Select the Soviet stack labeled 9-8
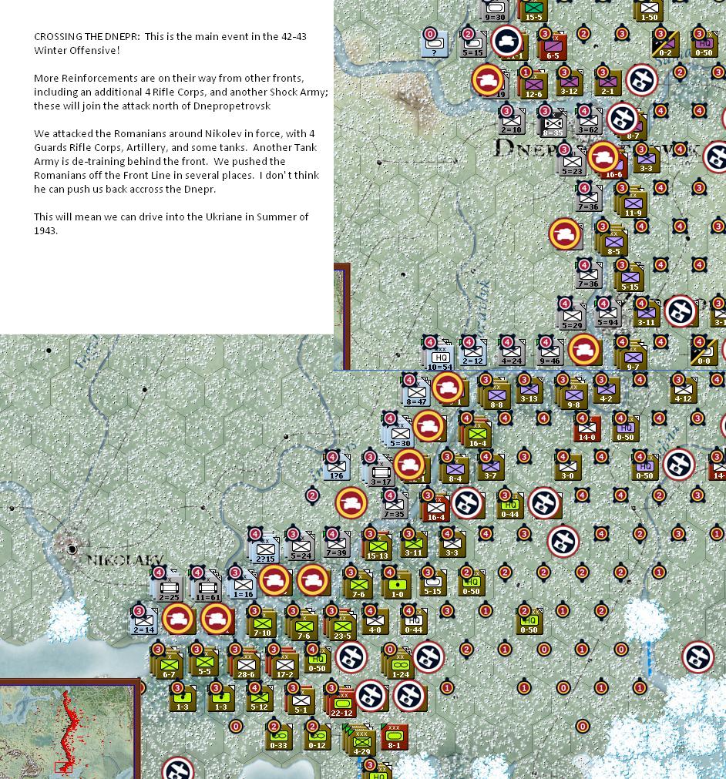Image resolution: width=726 pixels, height=779 pixels. point(573,396)
